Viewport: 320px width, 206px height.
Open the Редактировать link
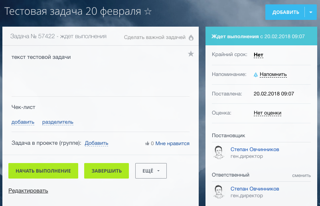28,191
